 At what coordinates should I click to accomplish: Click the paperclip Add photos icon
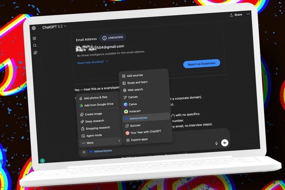tap(81, 98)
